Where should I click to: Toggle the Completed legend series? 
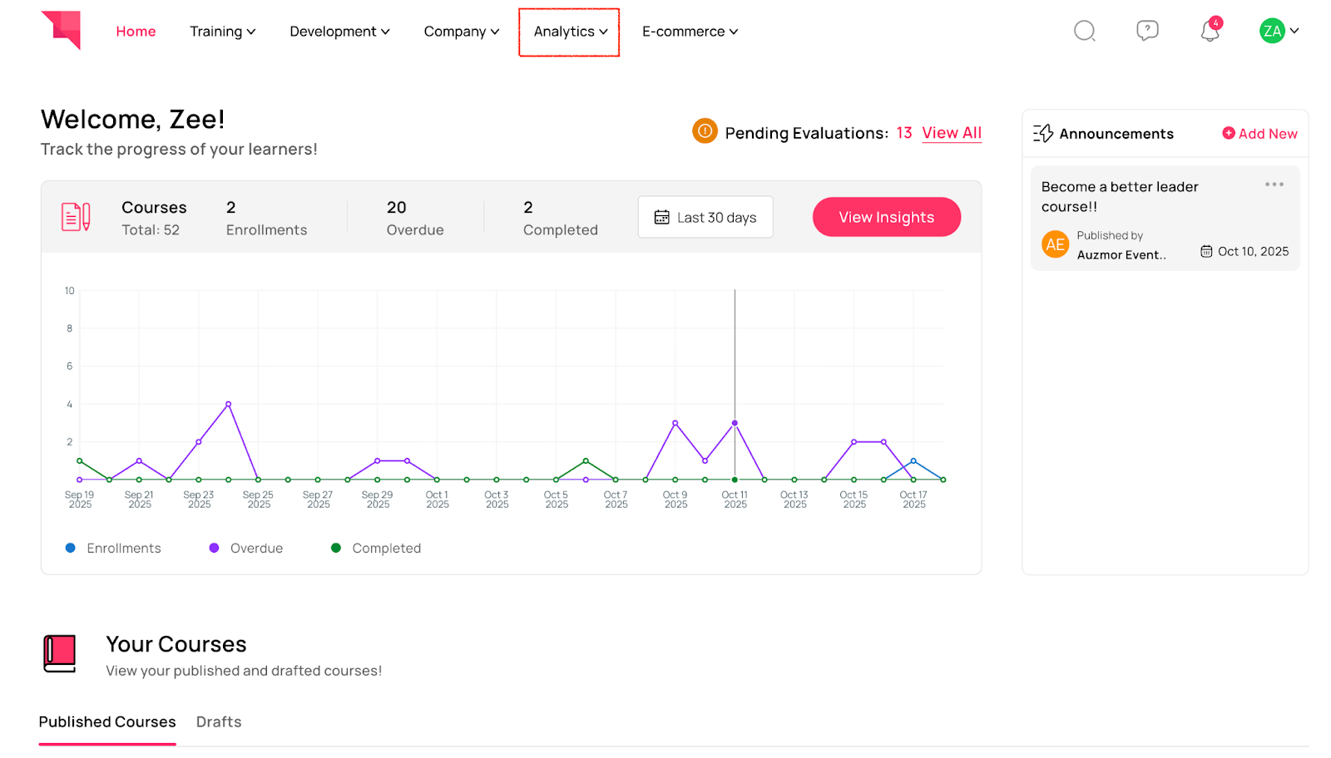[377, 549]
